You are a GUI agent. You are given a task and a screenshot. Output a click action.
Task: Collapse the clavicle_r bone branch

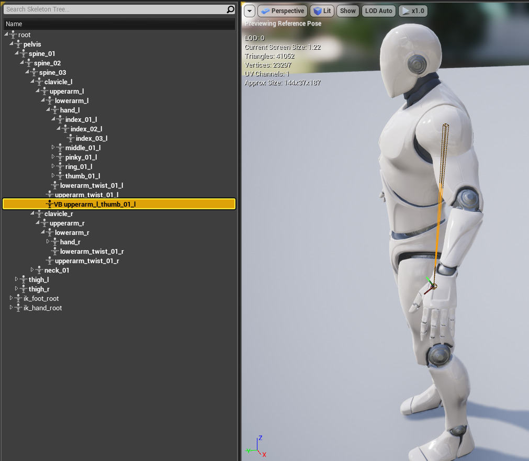point(32,213)
